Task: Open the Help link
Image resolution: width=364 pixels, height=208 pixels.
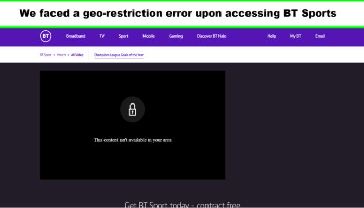Action: [271, 36]
